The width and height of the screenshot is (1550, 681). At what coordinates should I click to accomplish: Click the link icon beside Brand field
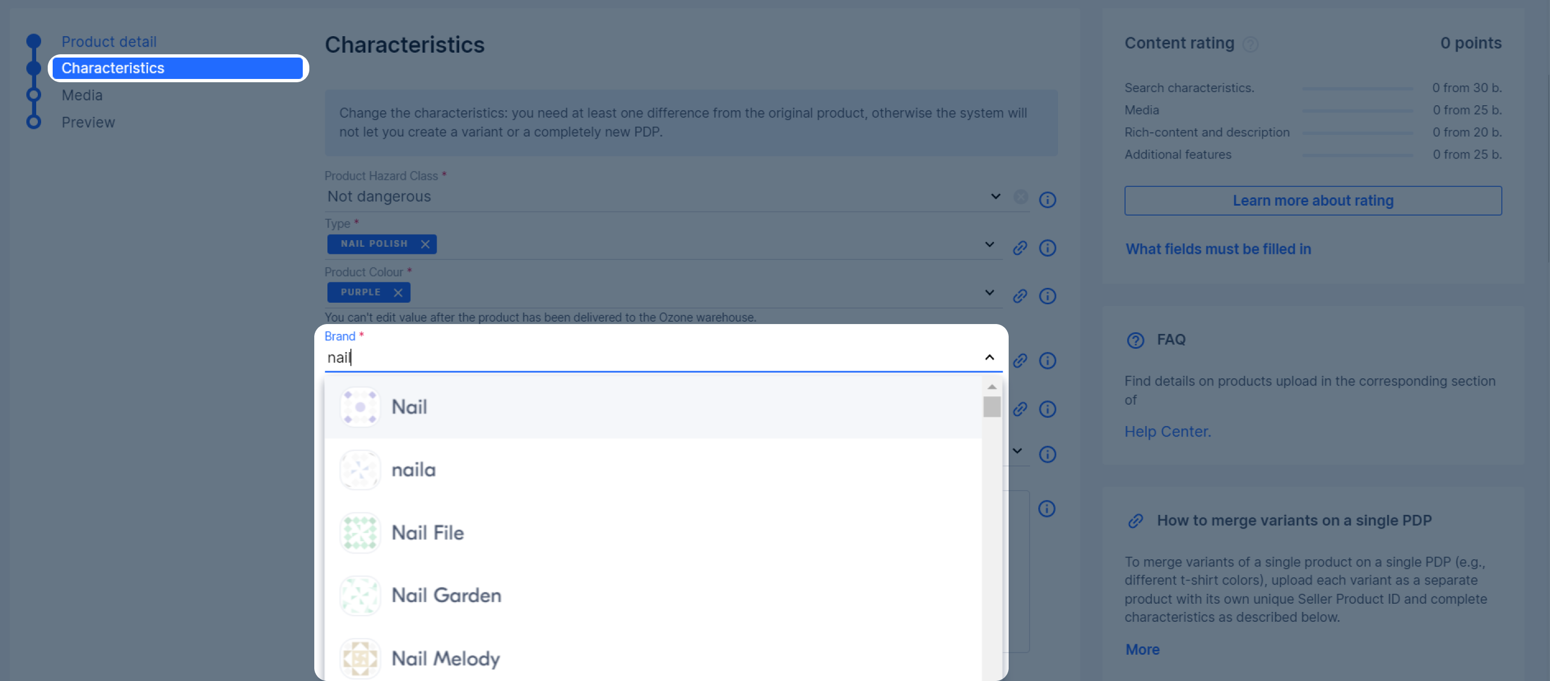(x=1020, y=360)
